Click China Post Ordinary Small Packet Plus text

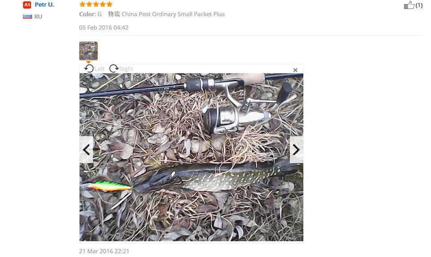(173, 14)
